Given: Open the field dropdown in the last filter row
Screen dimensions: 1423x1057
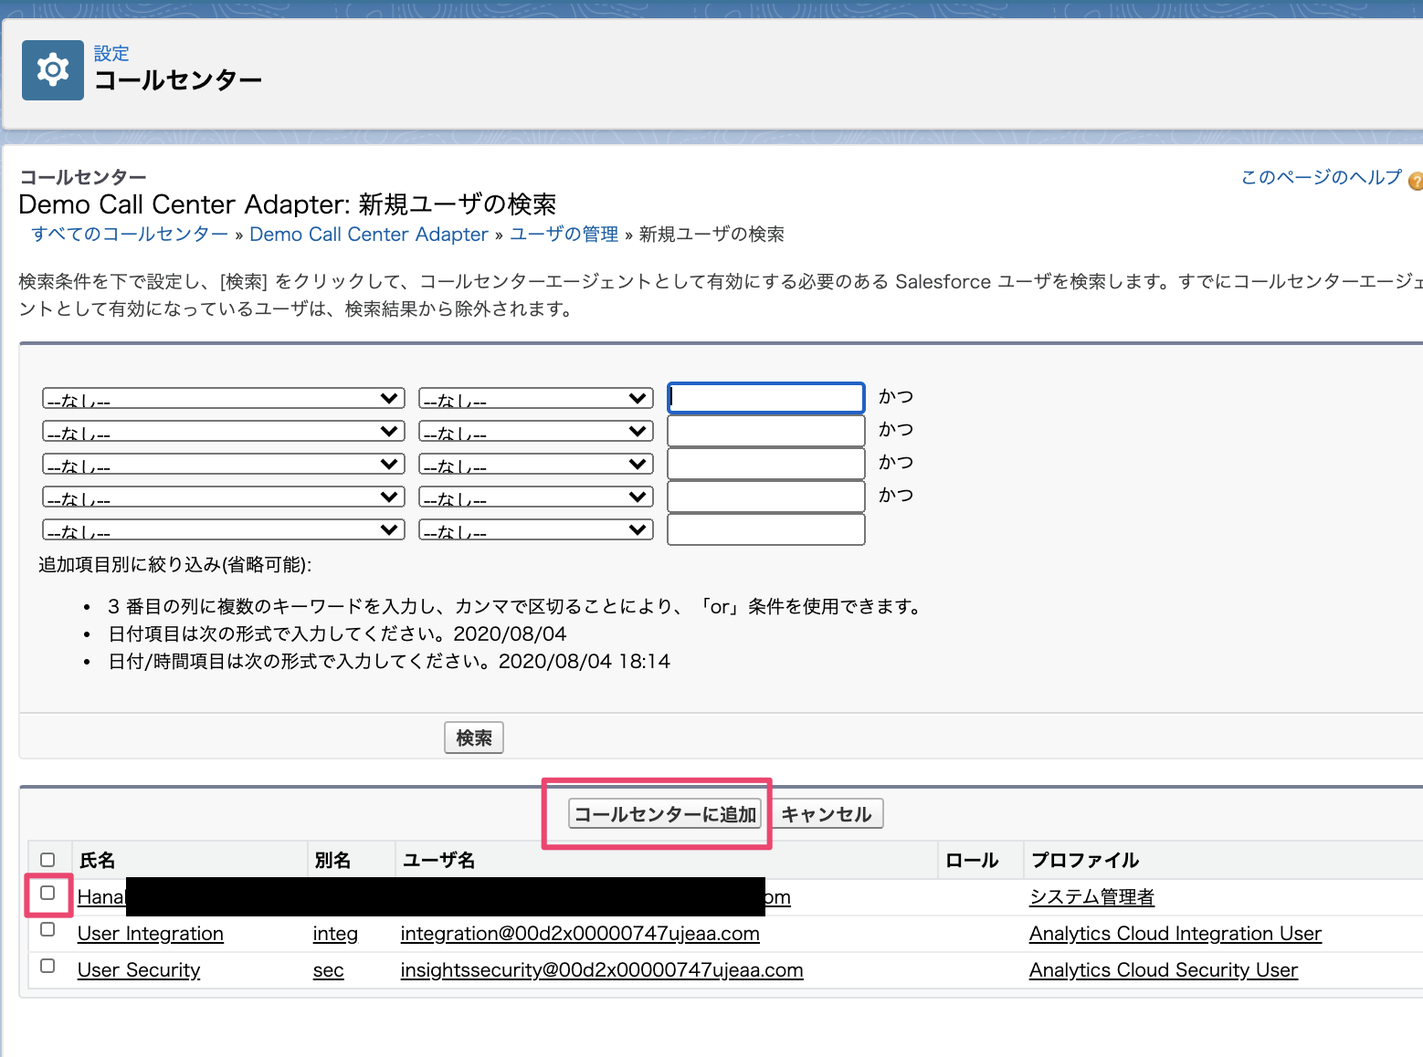Looking at the screenshot, I should coord(222,528).
